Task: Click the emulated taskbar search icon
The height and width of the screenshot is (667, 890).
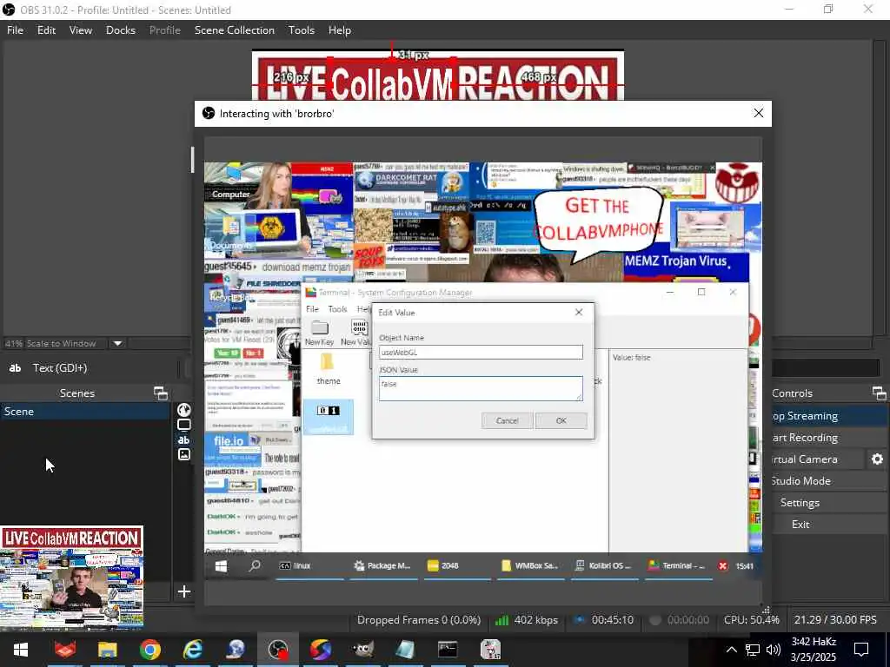Action: click(255, 565)
